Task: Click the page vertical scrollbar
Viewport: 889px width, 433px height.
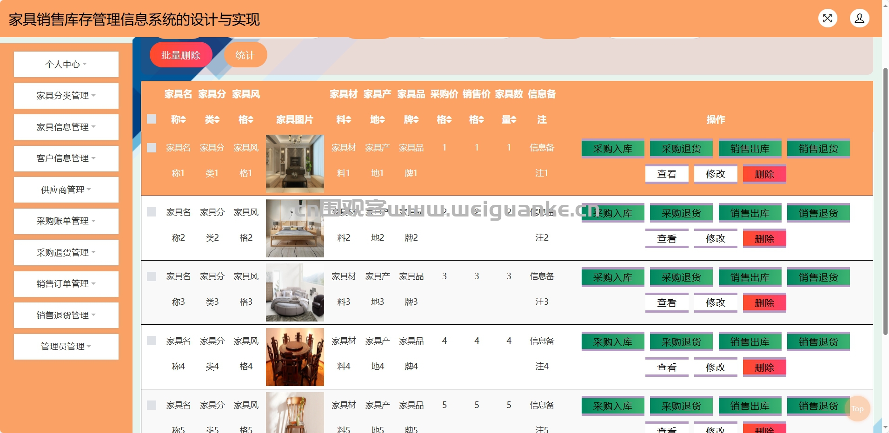Action: click(885, 201)
